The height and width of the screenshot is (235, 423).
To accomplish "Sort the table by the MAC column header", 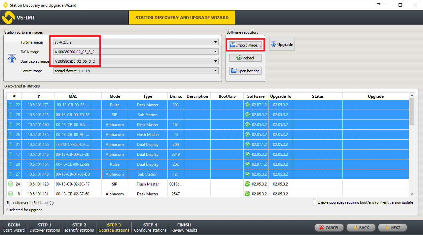I will (x=73, y=96).
